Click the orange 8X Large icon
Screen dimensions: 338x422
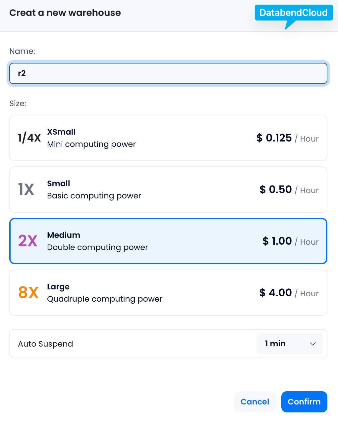[28, 293]
